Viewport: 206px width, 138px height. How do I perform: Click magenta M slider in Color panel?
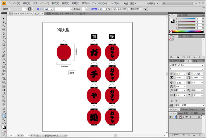pos(187,22)
